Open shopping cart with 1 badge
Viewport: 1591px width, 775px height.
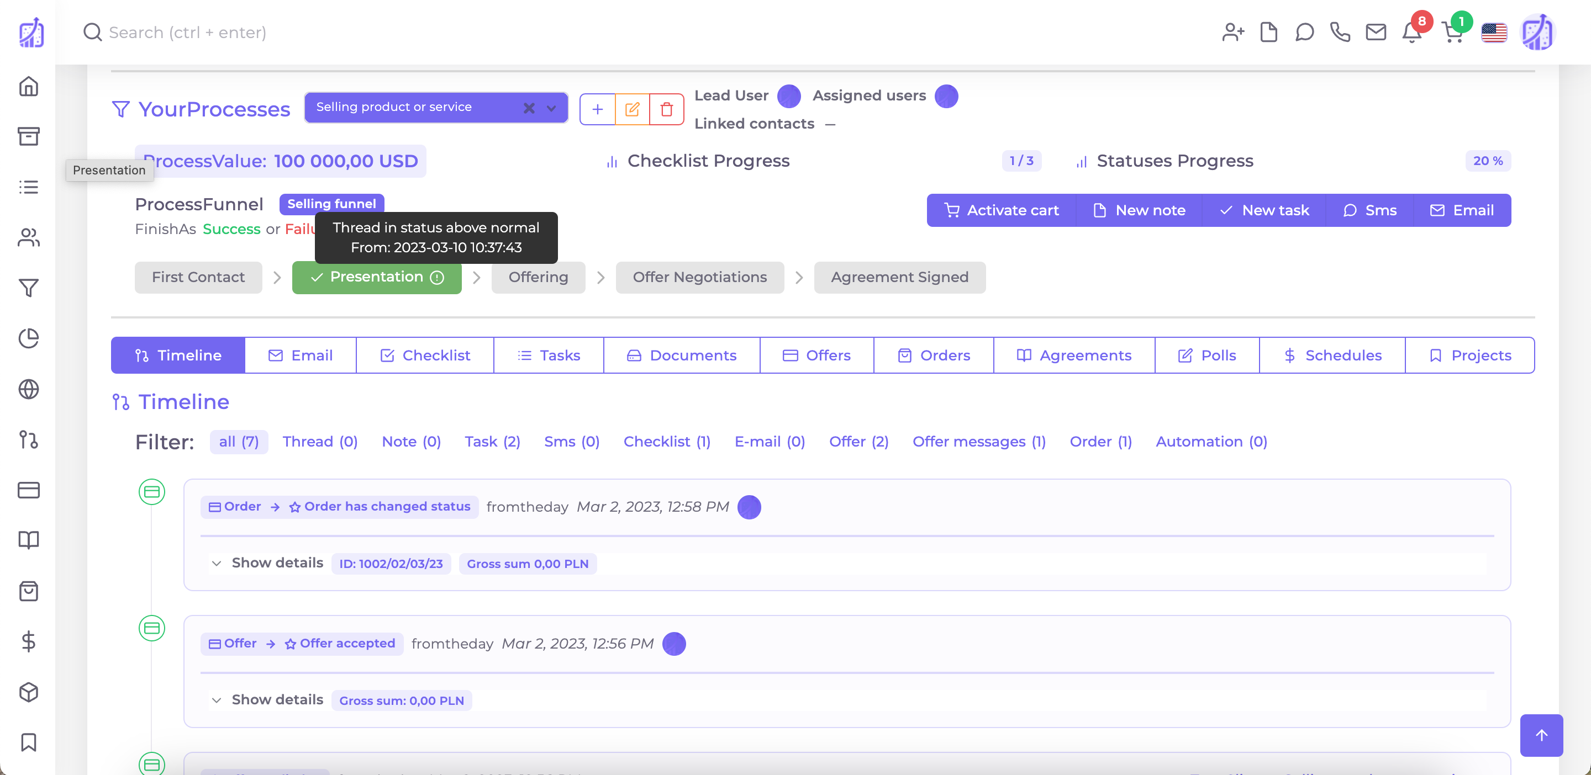tap(1454, 31)
